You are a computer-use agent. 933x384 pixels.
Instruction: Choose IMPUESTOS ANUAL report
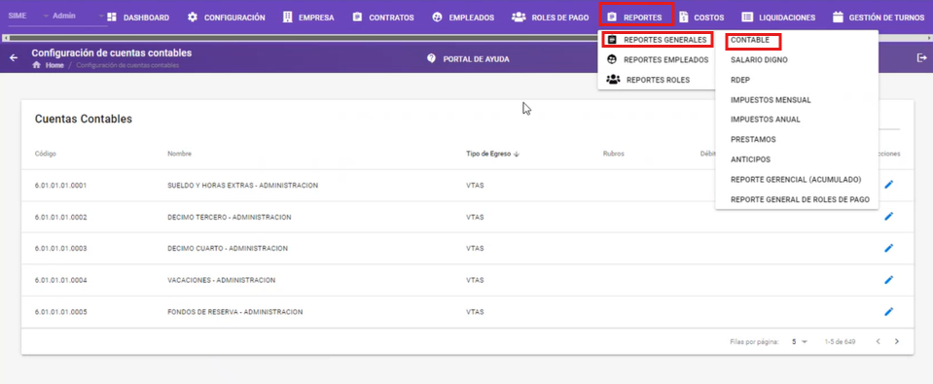pyautogui.click(x=766, y=120)
